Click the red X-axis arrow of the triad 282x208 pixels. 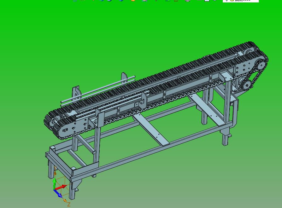coord(61,187)
